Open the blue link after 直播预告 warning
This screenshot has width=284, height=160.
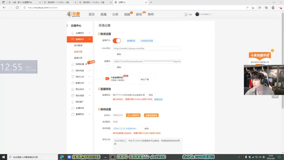158,100
